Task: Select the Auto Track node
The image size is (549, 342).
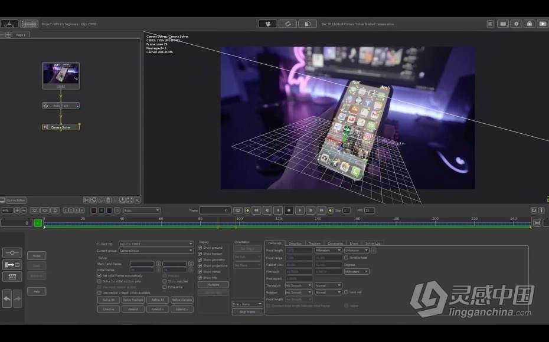Action: click(x=61, y=106)
